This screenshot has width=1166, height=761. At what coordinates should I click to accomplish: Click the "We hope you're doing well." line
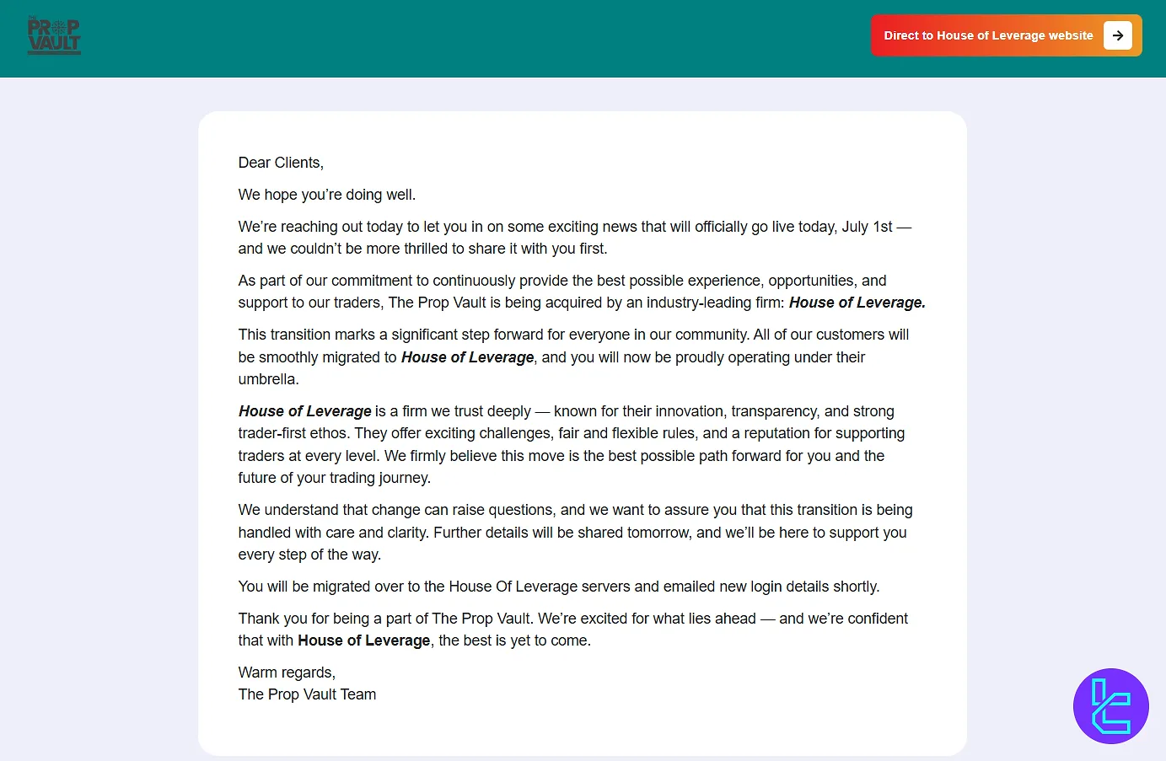tap(327, 195)
